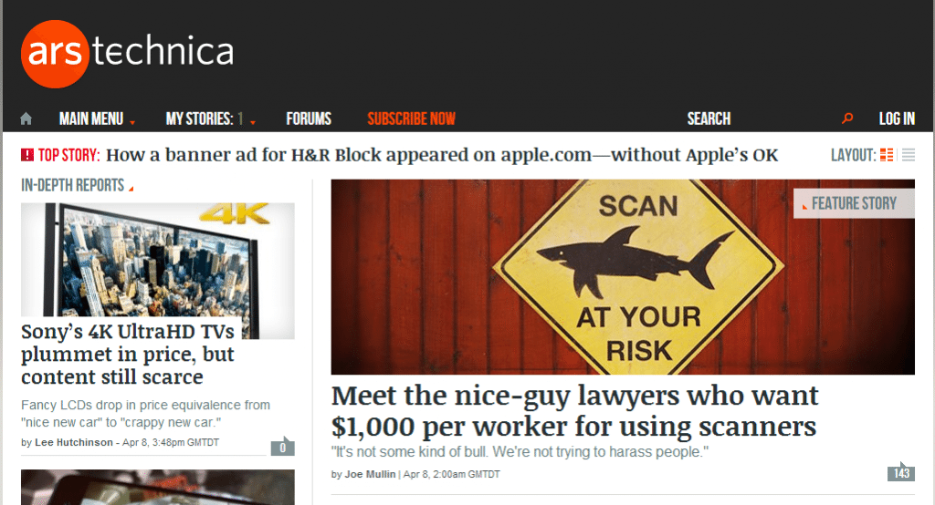Click the Feature Story label tag

[854, 203]
